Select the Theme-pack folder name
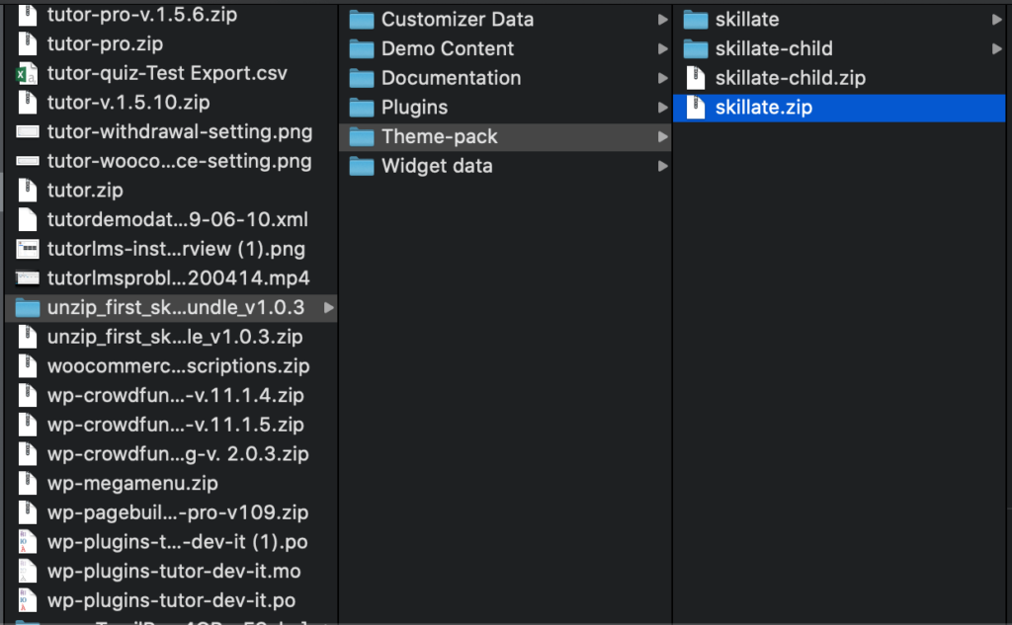Screen dimensions: 1012x625 point(440,136)
